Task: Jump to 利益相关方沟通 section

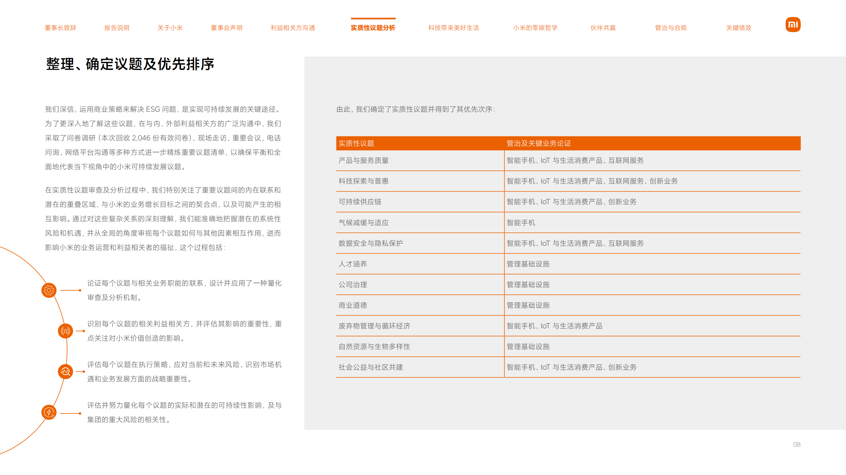Action: 293,28
